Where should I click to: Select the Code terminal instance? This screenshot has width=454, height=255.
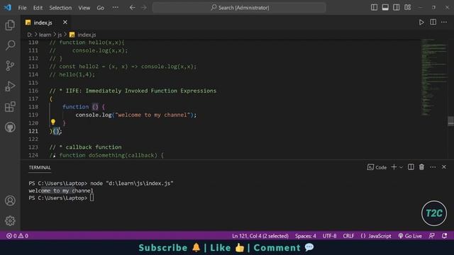click(377, 167)
